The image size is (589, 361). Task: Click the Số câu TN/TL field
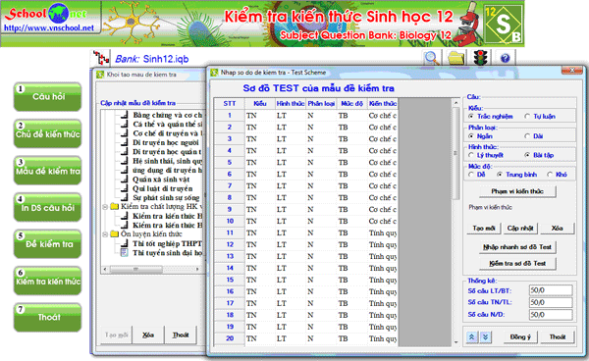(x=551, y=302)
